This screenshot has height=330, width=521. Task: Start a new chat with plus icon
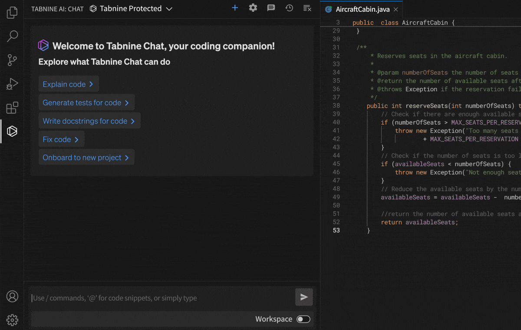tap(235, 8)
